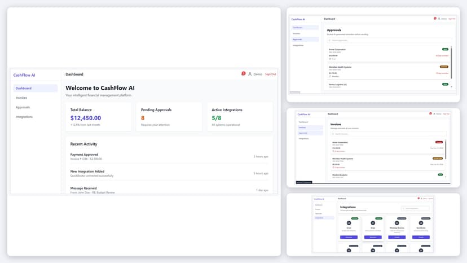Click orange status badge on Meridian invoice
467x263 pixels.
(438, 159)
